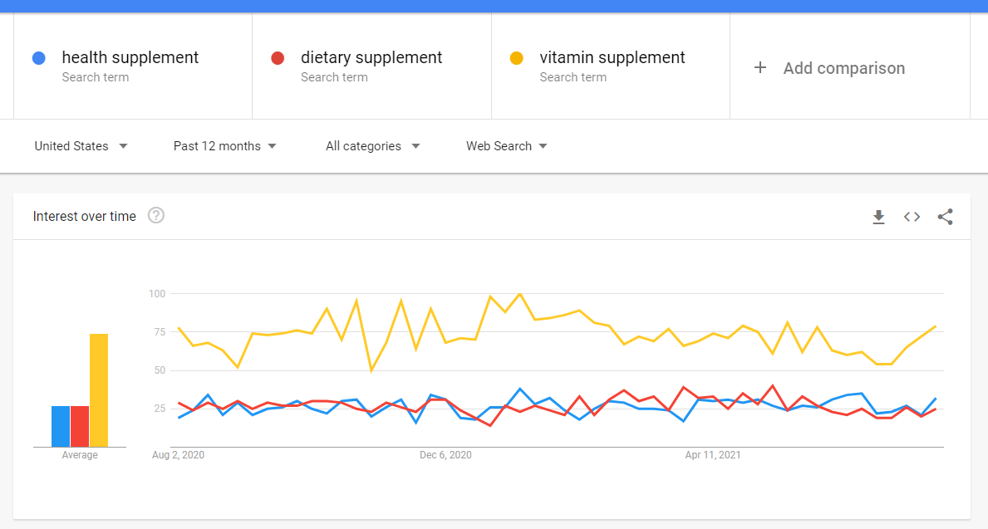Edit the vitamin supplement search term
Screen dimensions: 988x529
612,57
